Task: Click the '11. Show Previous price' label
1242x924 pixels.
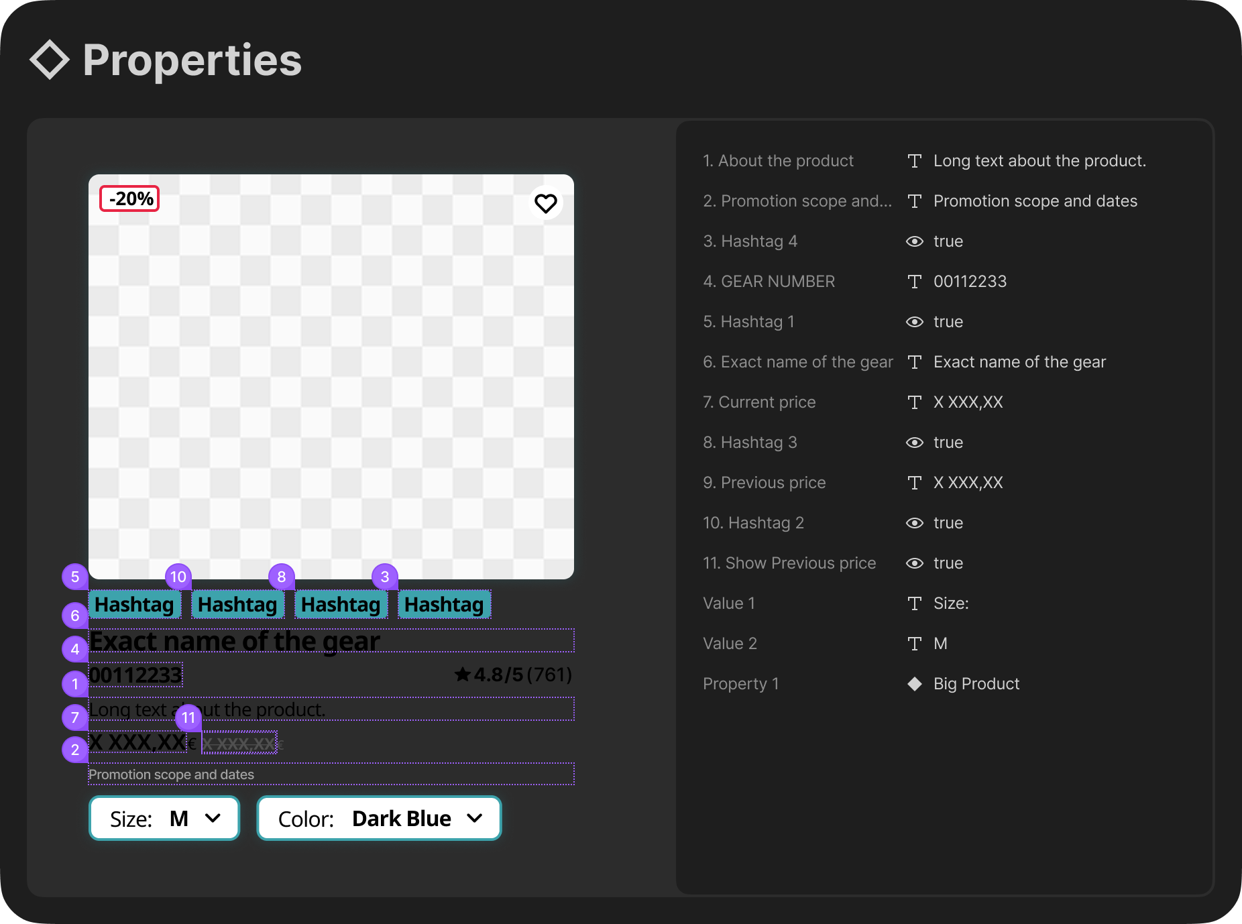Action: 789,563
